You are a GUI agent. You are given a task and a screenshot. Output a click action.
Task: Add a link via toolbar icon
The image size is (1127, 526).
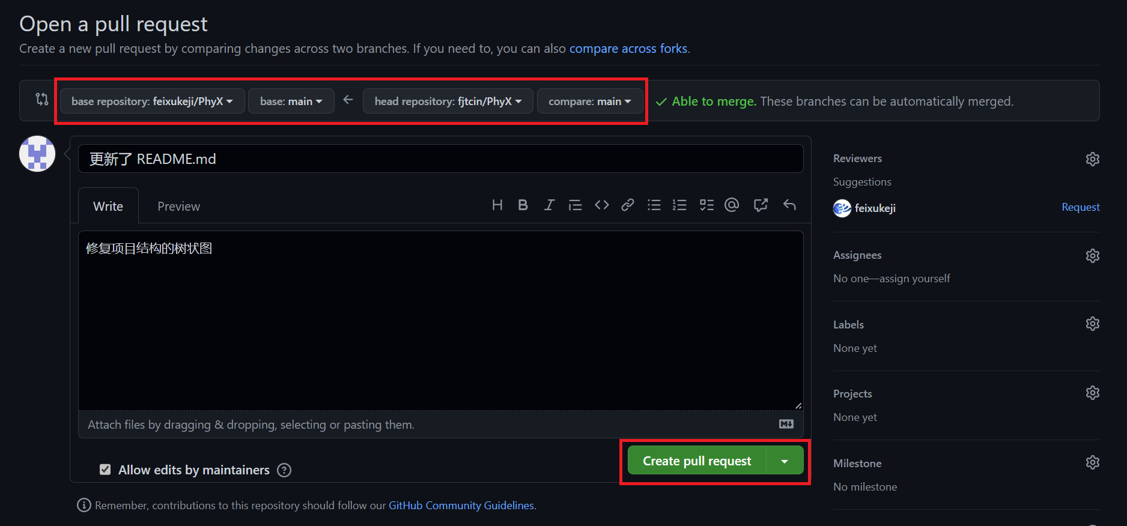pyautogui.click(x=628, y=205)
